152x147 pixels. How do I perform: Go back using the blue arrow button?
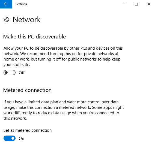[x=6, y=4]
